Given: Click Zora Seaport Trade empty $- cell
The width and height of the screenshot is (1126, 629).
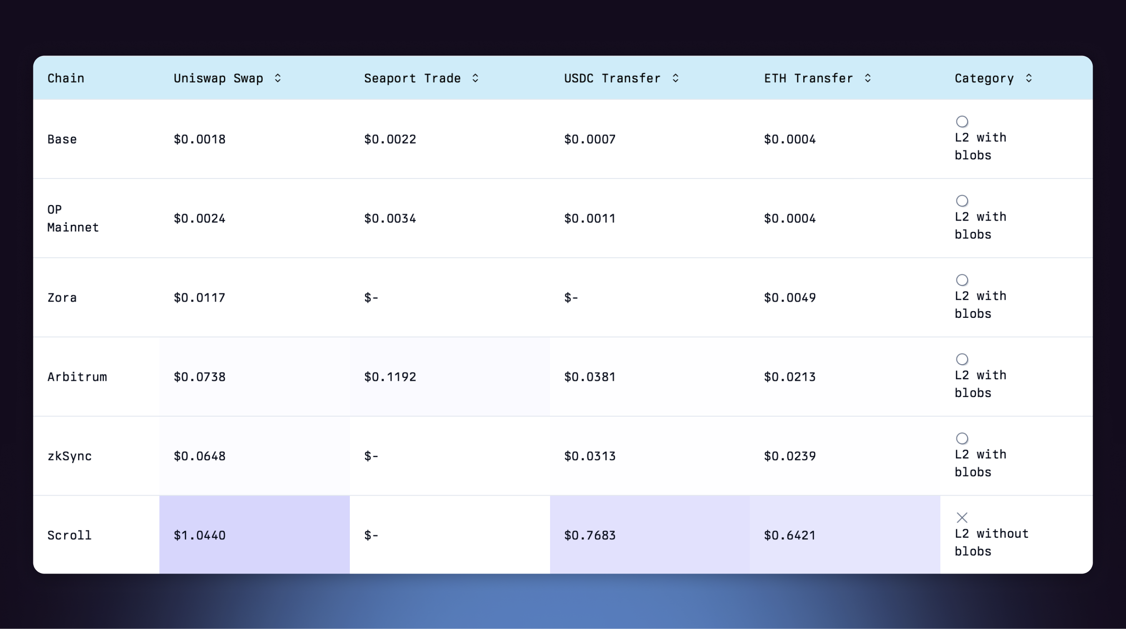Looking at the screenshot, I should (371, 298).
